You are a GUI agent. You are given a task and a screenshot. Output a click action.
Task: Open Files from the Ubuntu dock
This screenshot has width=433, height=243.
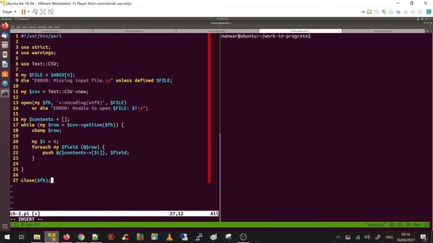pyautogui.click(x=5, y=45)
